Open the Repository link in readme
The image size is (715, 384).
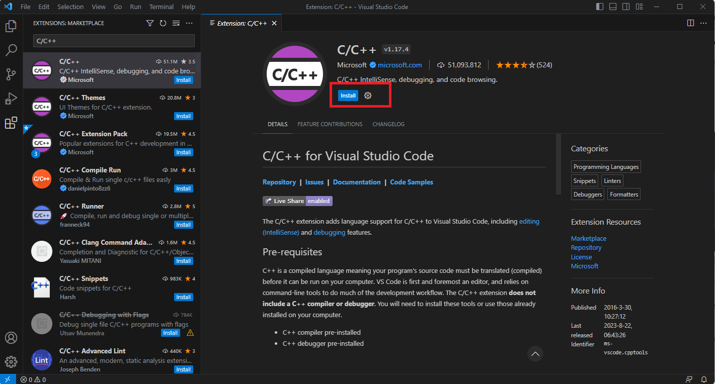279,182
